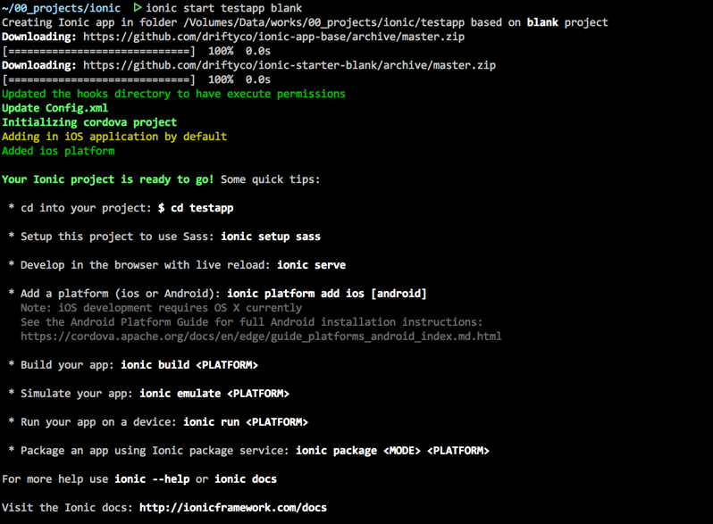Screen dimensions: 713x524
Task: Click 'Adding in iOS application by default'
Action: (114, 137)
